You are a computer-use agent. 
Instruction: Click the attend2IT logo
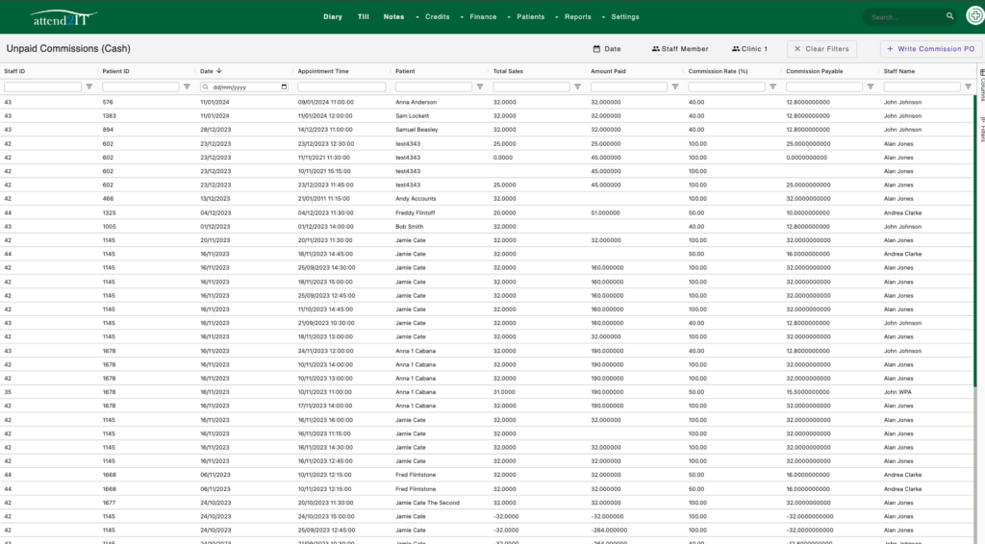coord(63,18)
